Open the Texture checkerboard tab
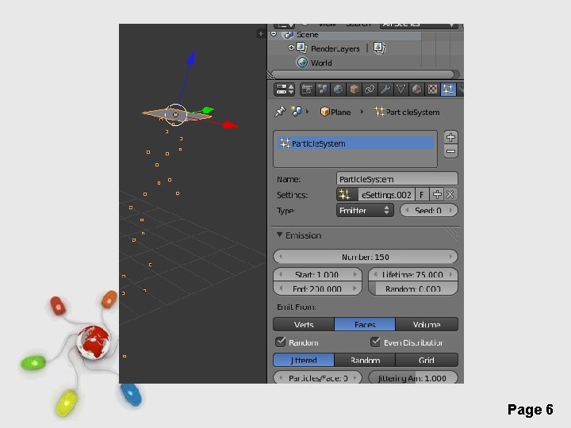 [432, 90]
